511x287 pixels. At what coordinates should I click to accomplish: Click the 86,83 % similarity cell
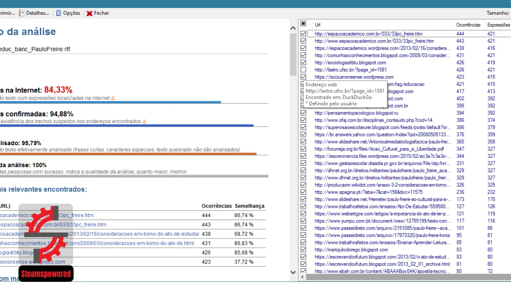(x=244, y=243)
